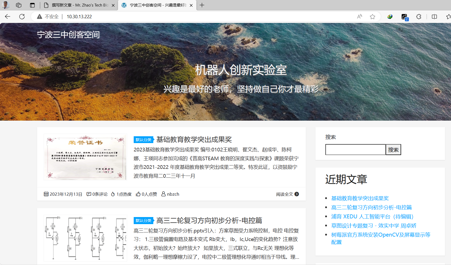Open recent post 浦育 XEDU 人工智能平台
451x265 pixels.
tap(372, 217)
